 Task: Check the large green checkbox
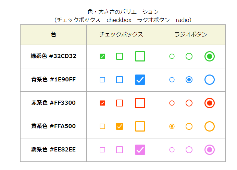[x=140, y=56]
